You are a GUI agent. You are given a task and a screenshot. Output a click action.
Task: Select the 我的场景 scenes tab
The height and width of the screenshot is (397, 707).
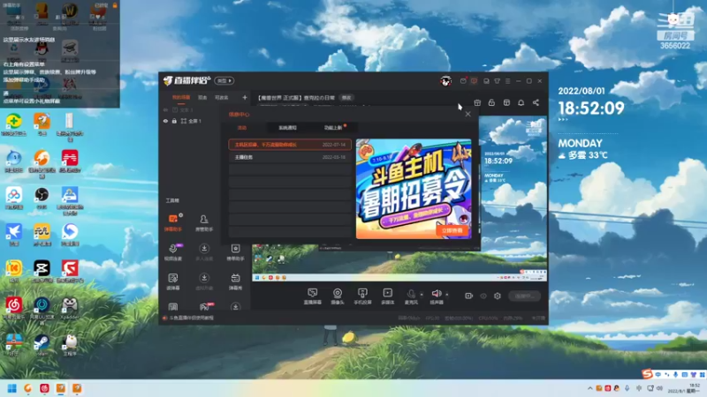(181, 98)
